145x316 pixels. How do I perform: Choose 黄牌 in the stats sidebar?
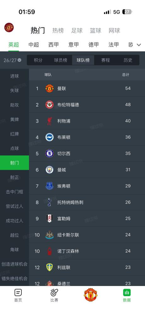click(x=14, y=119)
